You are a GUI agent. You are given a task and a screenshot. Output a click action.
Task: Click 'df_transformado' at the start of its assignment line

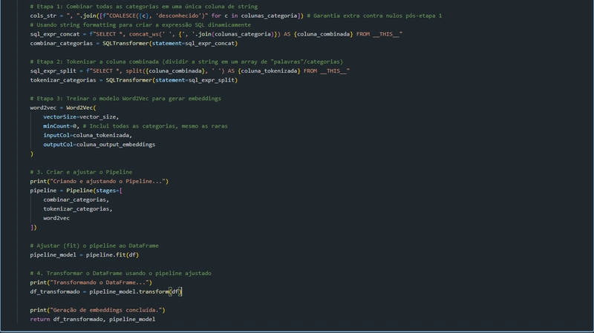click(x=55, y=291)
